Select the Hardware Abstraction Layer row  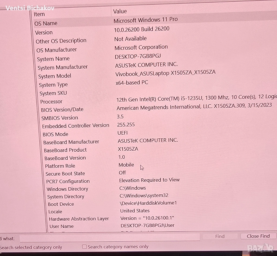coord(79,219)
